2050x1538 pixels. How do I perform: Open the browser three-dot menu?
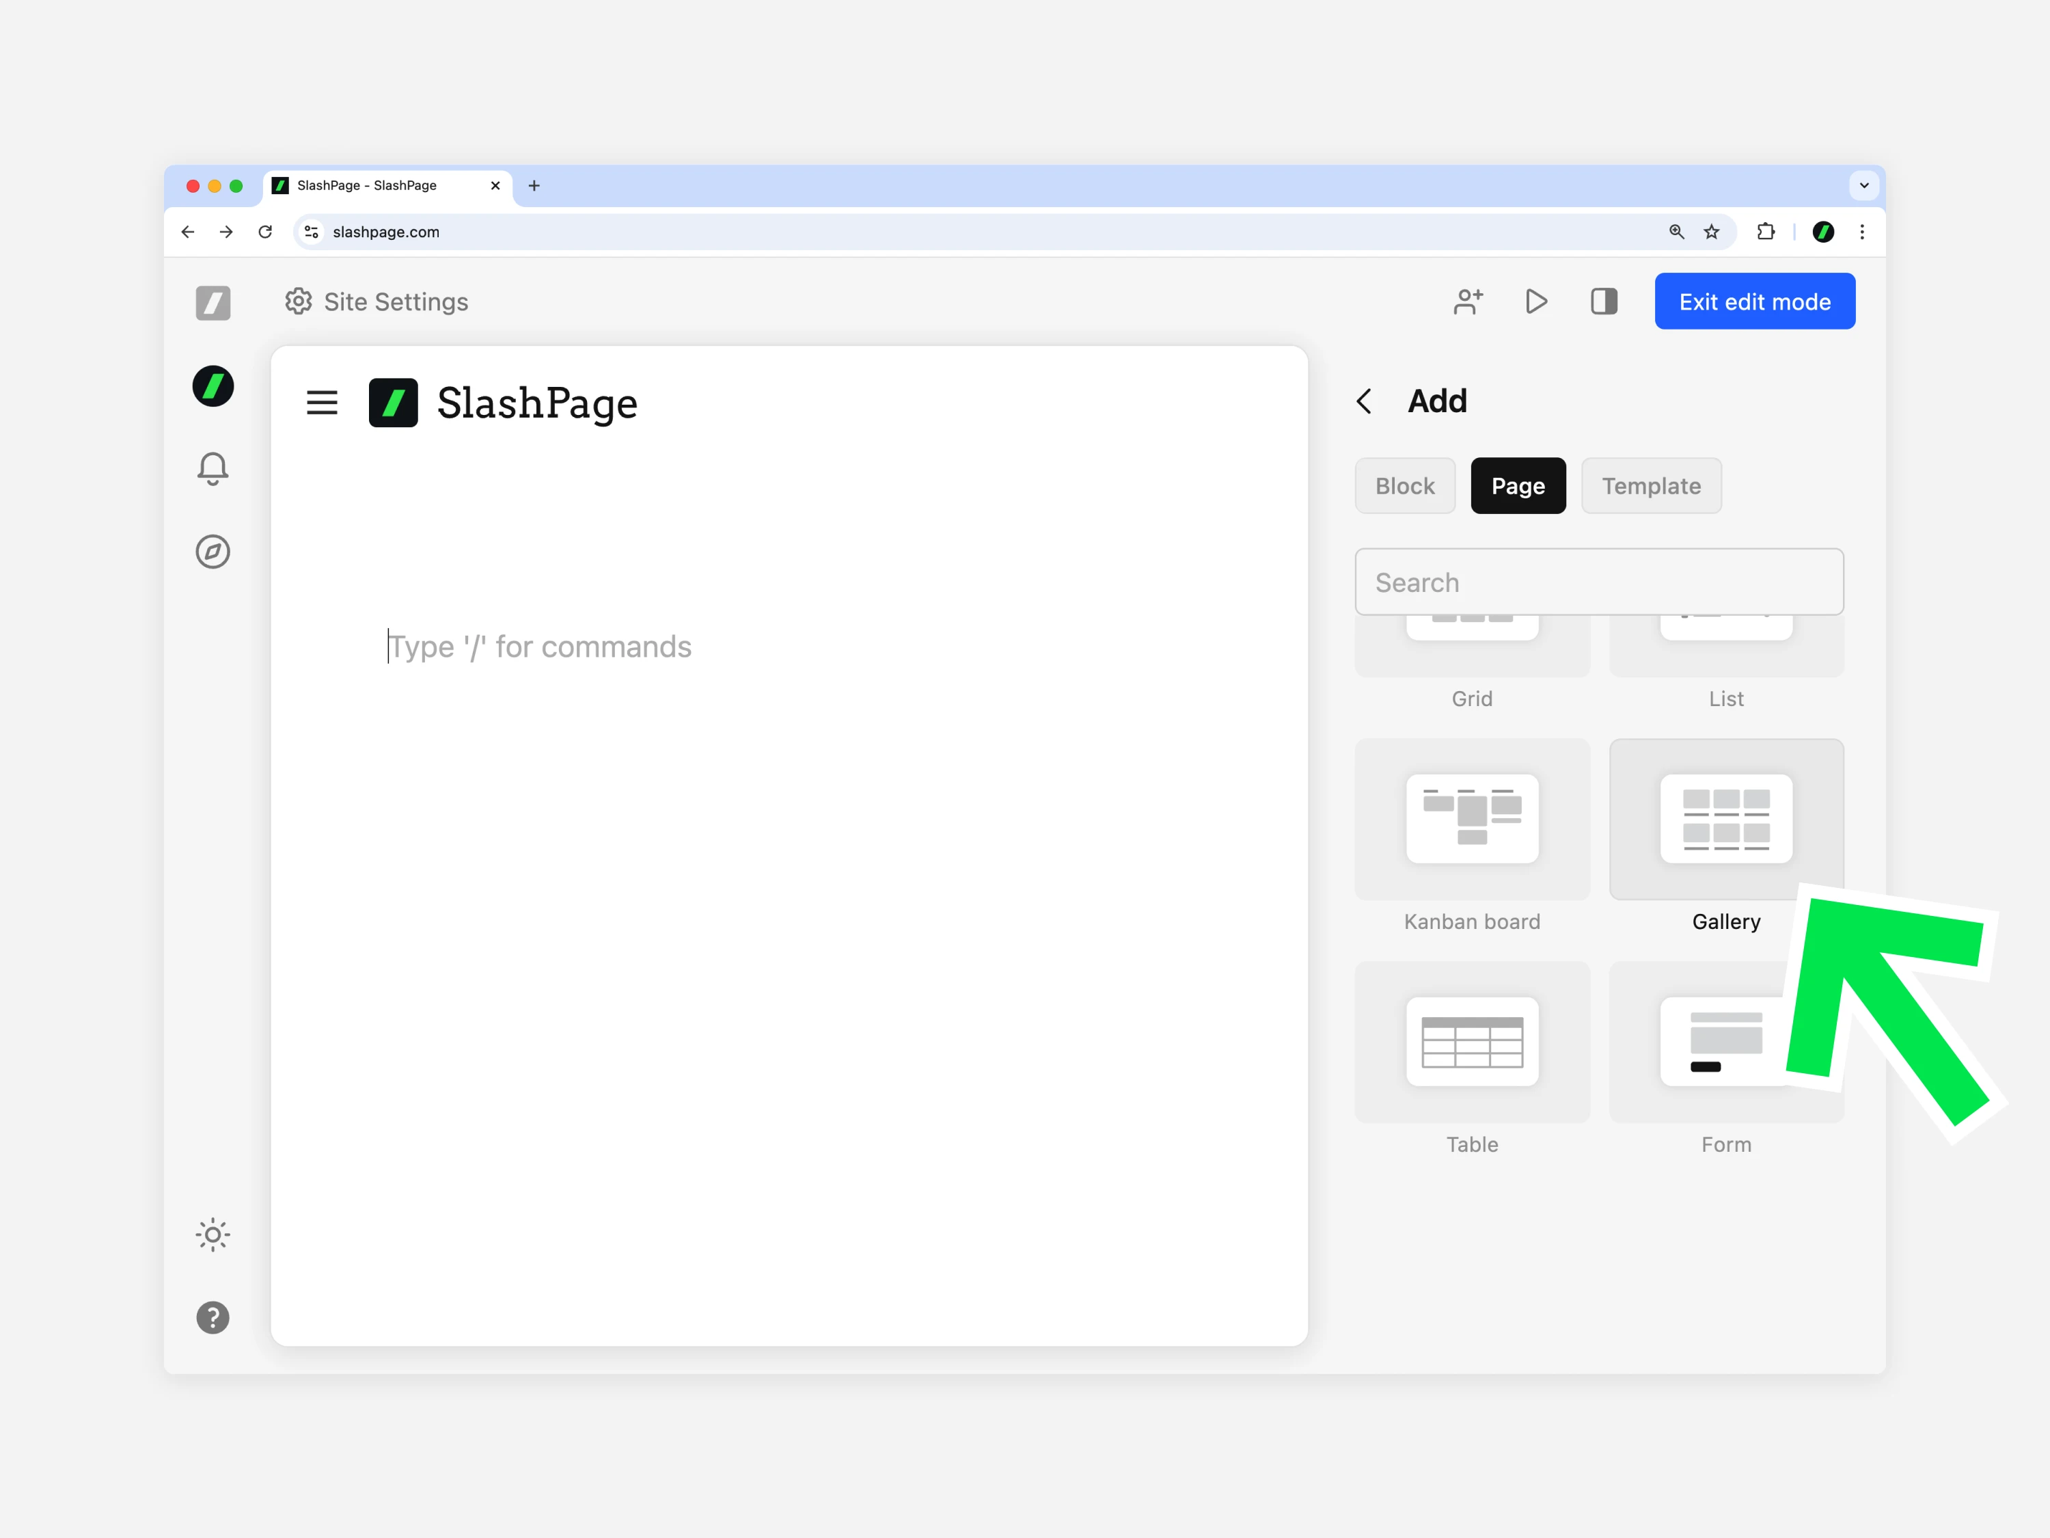coord(1862,232)
